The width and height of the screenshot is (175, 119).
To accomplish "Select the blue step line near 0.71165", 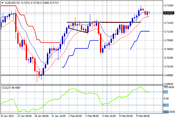I will 145,31.
